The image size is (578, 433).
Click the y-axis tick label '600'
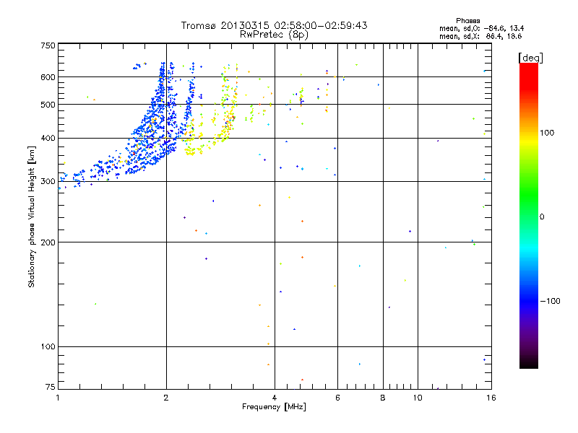pos(48,77)
